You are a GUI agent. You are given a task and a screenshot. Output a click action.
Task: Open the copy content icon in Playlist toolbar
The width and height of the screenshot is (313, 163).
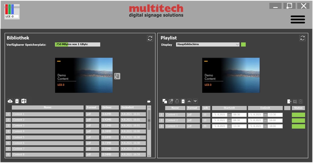tap(165, 101)
